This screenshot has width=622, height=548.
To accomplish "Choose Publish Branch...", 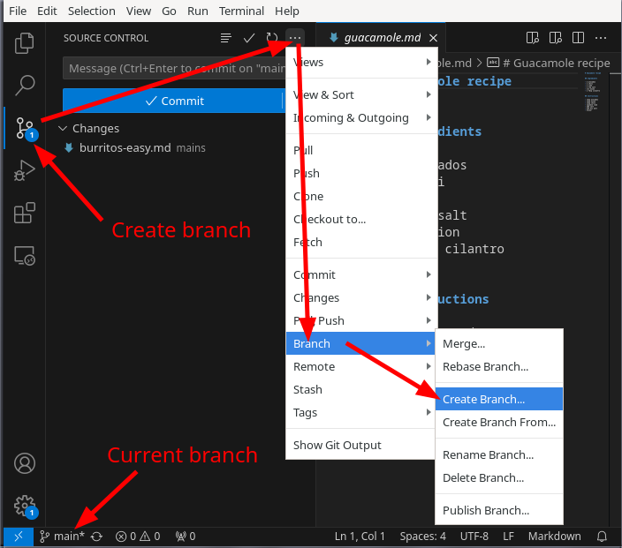I will point(499,510).
